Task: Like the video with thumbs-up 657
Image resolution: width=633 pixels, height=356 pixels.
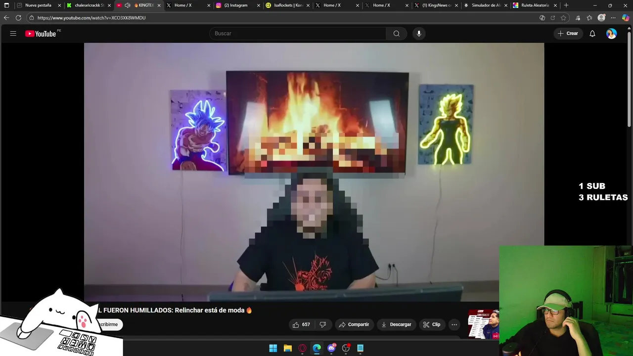Action: 301,324
